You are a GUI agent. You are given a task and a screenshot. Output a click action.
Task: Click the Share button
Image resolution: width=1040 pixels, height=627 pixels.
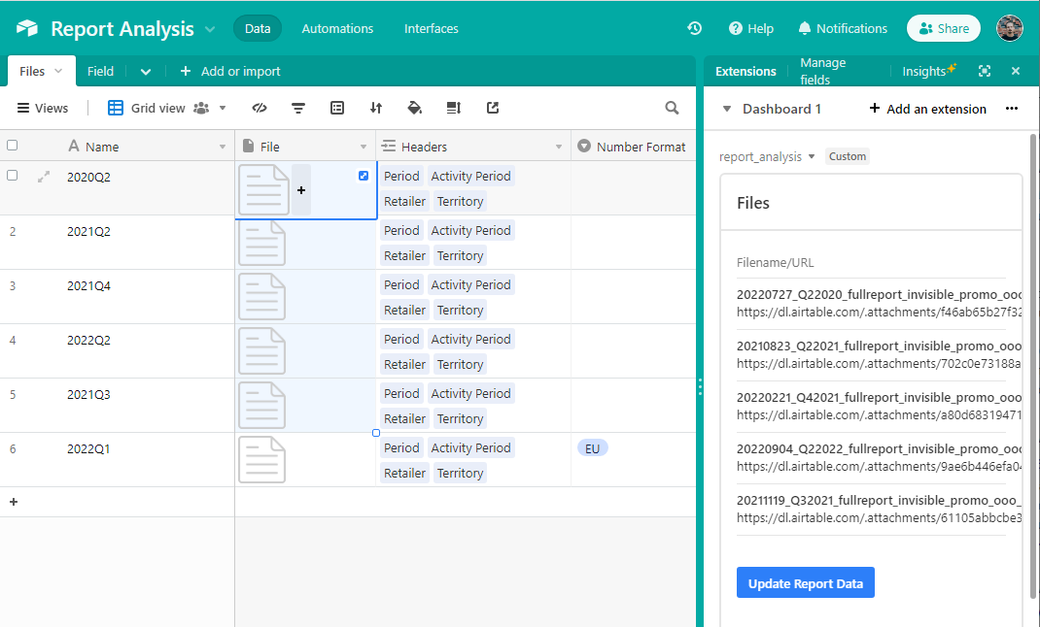point(943,28)
